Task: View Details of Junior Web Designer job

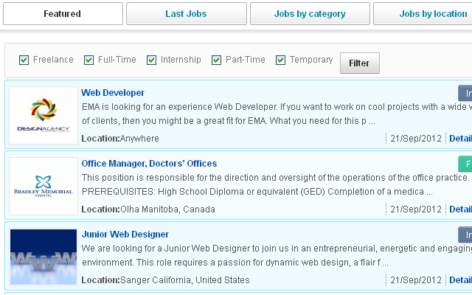Action: pos(460,280)
